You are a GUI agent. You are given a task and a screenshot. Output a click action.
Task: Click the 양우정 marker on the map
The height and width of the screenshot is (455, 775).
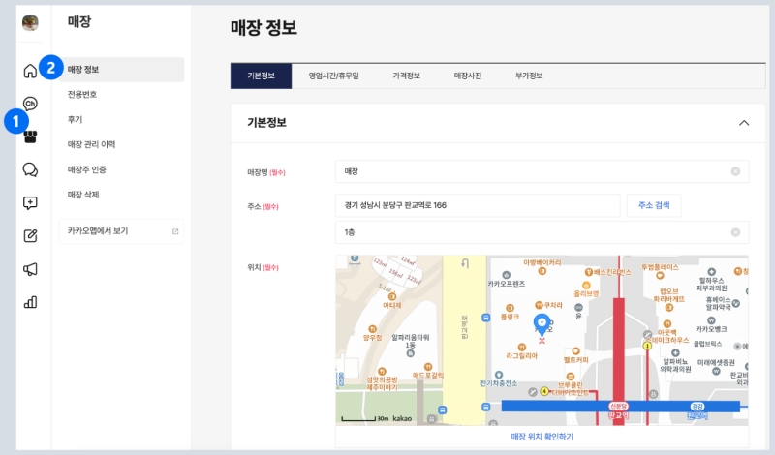pos(372,329)
